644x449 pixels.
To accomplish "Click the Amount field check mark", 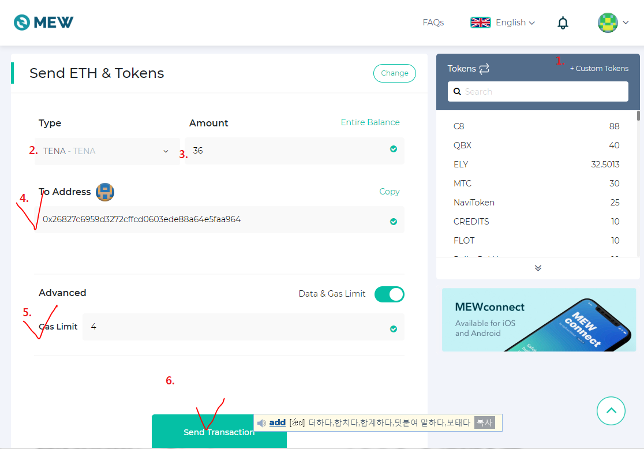I will click(394, 149).
